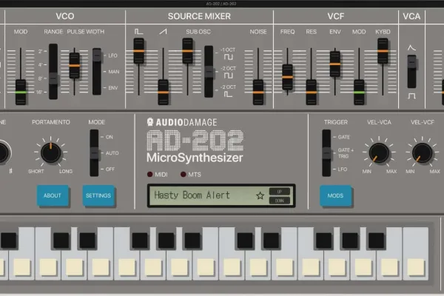Click the preset UP button
Screen dimensions: 444x296
(280, 192)
